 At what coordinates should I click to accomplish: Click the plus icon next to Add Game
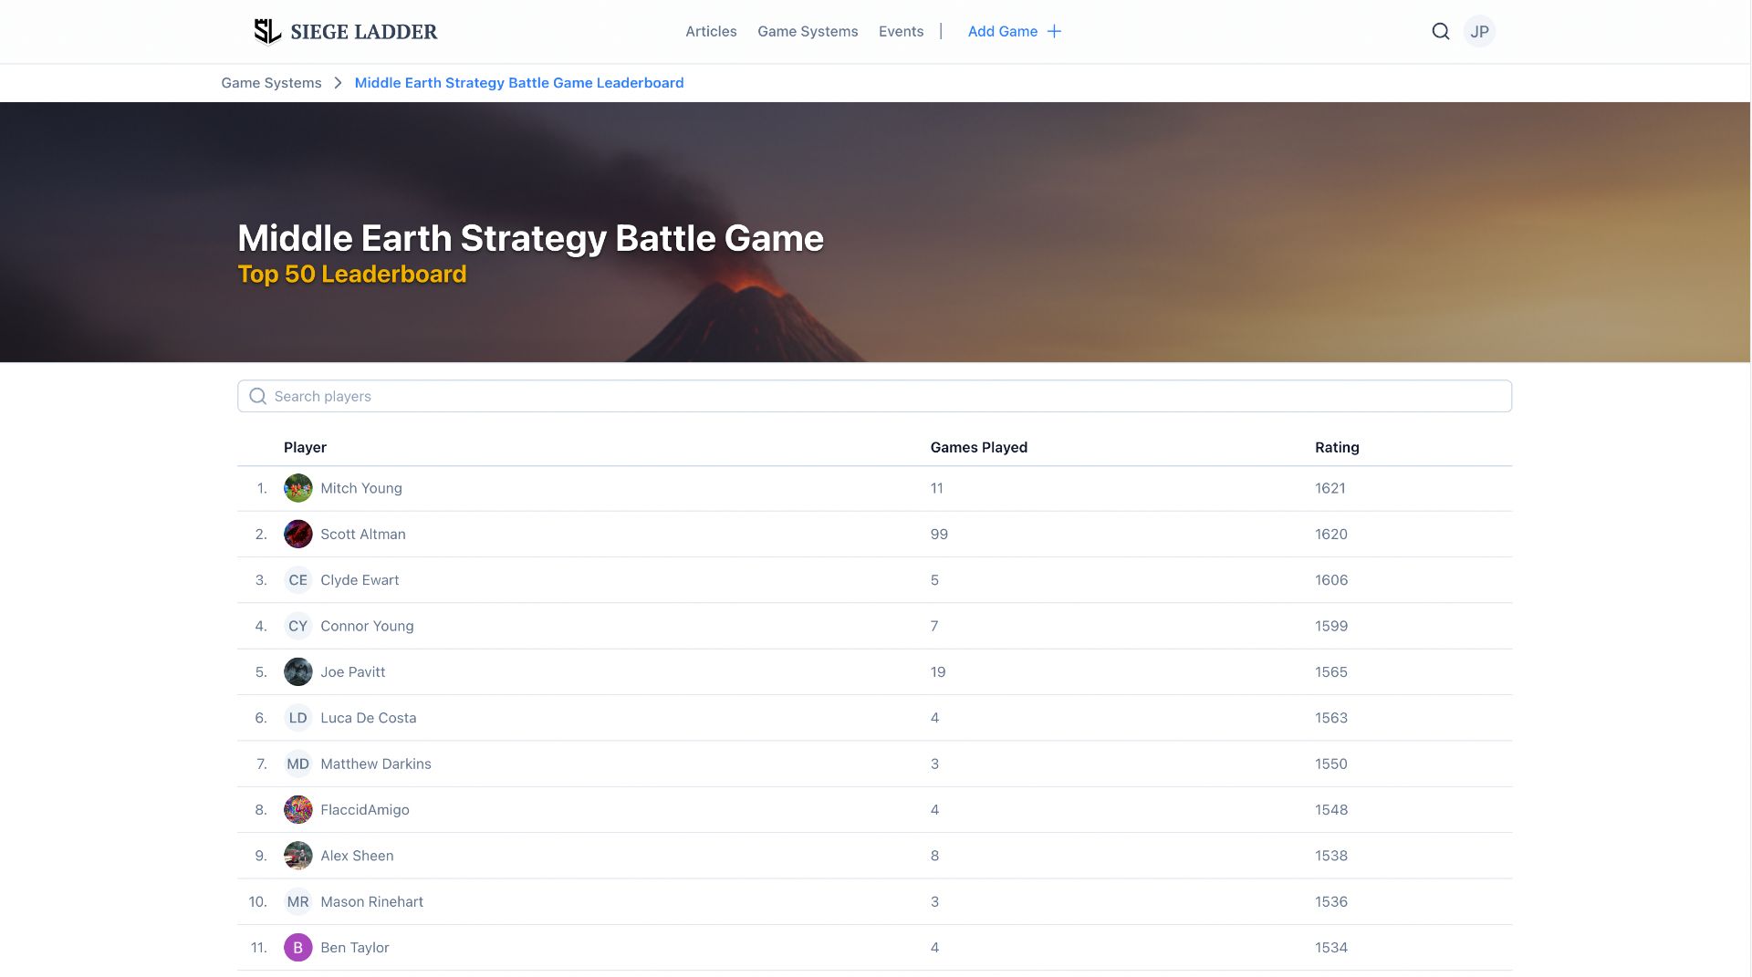(1055, 31)
